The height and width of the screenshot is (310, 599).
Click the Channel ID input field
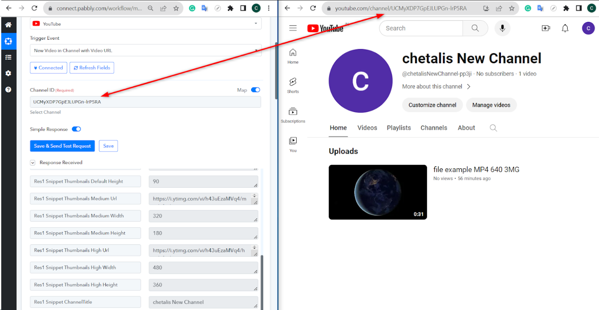pos(145,102)
